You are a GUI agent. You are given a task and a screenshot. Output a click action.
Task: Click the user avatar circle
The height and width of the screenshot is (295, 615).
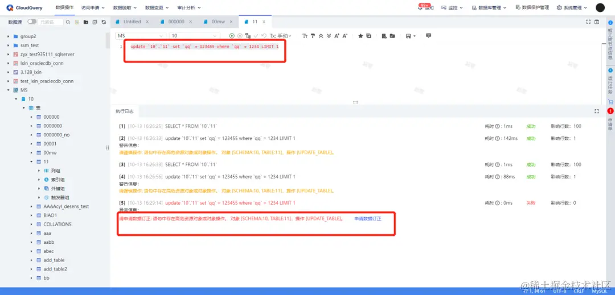coord(600,7)
